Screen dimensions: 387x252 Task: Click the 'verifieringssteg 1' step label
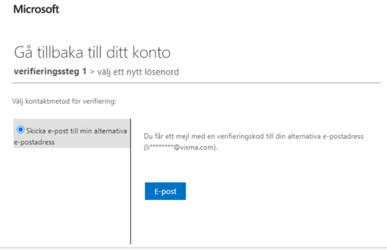tap(50, 71)
